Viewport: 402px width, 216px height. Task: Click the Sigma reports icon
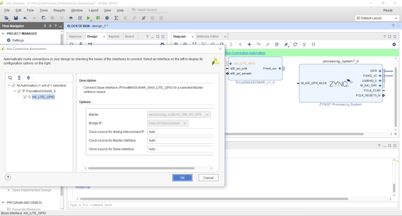pos(116,18)
